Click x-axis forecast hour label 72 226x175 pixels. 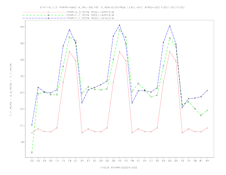(182, 161)
